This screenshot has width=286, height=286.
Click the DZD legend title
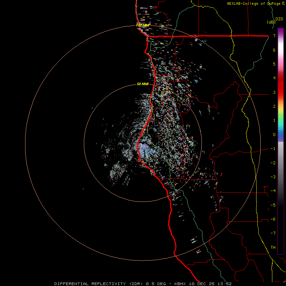click(279, 19)
